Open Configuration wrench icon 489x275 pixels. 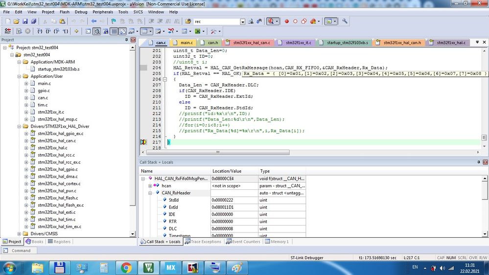tap(345, 21)
